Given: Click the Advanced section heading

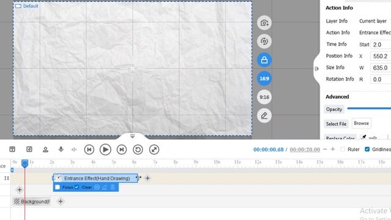Looking at the screenshot, I should click(x=337, y=97).
